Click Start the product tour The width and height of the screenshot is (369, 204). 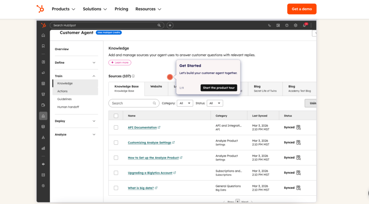[219, 88]
